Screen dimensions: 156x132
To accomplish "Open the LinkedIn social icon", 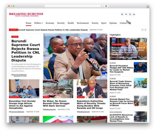I will pos(134,14).
